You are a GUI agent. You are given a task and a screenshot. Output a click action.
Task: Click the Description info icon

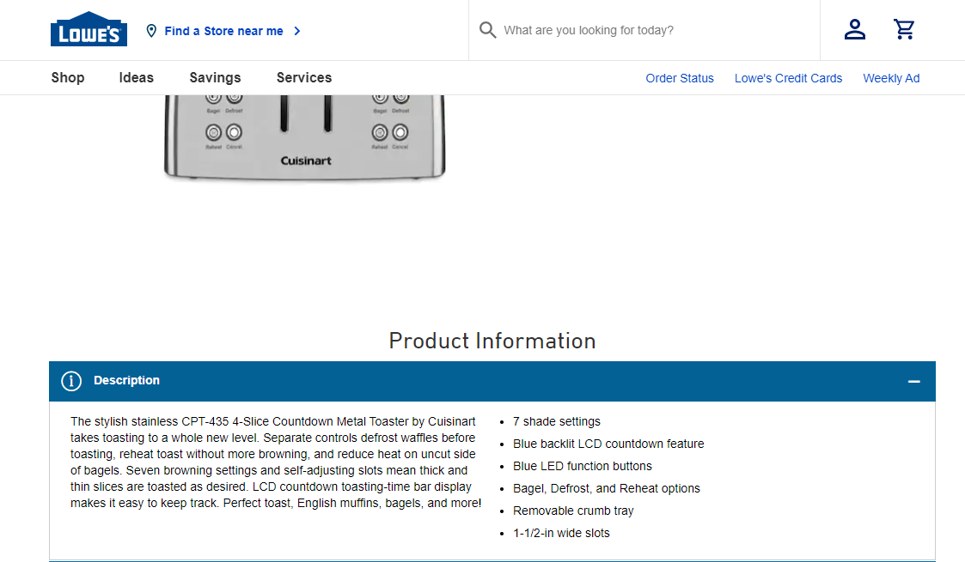71,381
